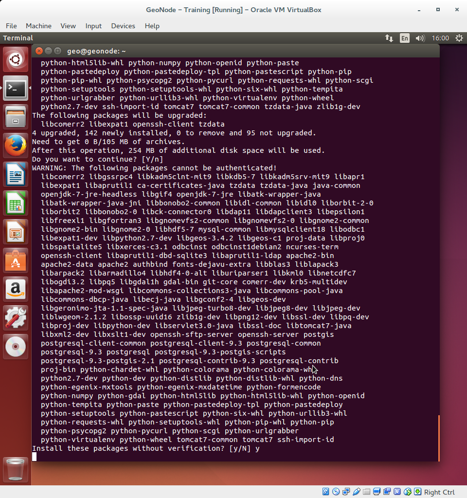Click the Terminal icon in the launcher
The image size is (467, 498).
coord(15,88)
